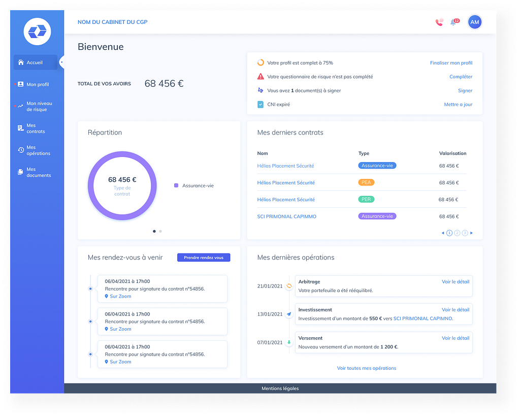This screenshot has width=520, height=417.
Task: Collapse the sidebar with the arrow handle
Action: tap(61, 62)
